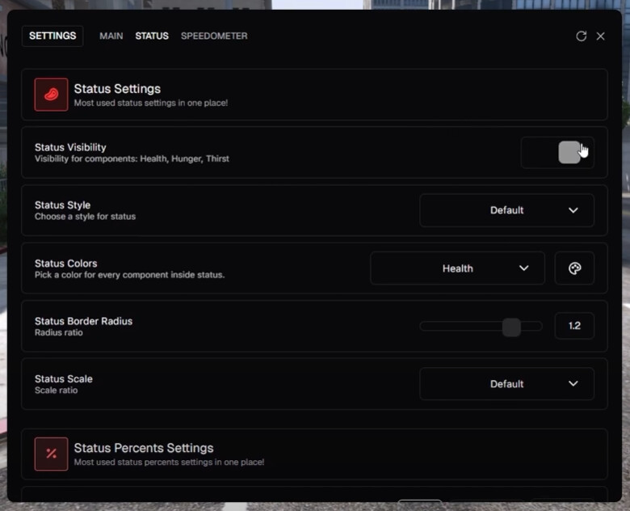Toggle the Status Visibility switch
The width and height of the screenshot is (630, 511).
(557, 153)
